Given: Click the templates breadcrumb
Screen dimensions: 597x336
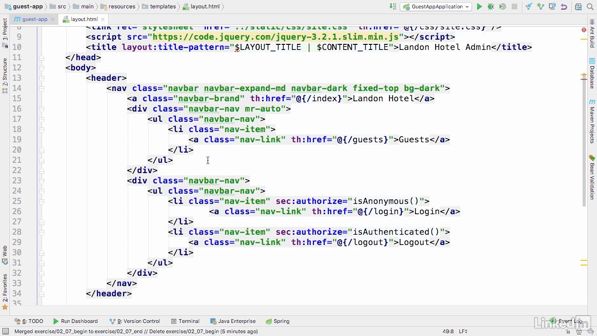Looking at the screenshot, I should [x=159, y=7].
